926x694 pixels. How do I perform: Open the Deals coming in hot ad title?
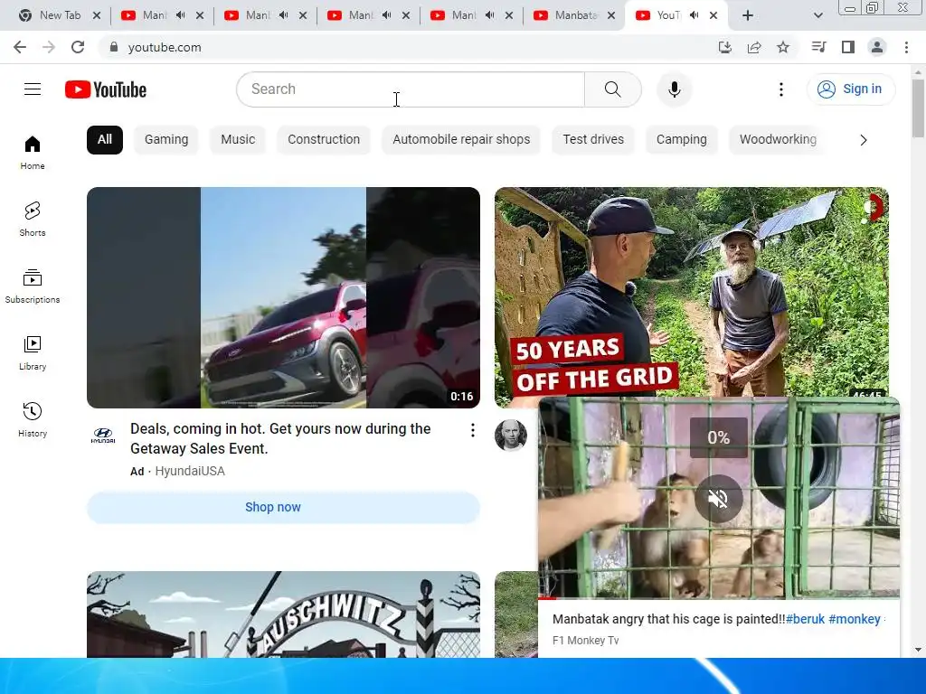pyautogui.click(x=280, y=438)
